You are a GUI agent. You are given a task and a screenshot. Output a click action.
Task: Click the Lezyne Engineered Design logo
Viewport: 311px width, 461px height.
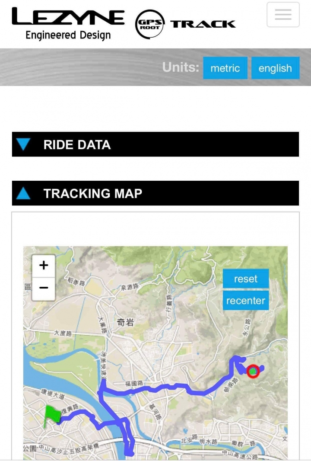(x=68, y=24)
